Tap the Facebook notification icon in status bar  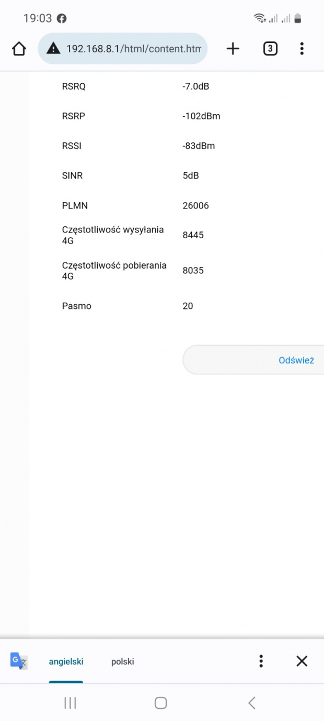pyautogui.click(x=62, y=19)
